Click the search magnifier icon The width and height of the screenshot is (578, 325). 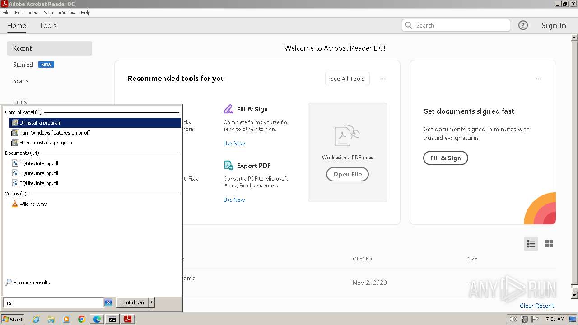click(409, 25)
